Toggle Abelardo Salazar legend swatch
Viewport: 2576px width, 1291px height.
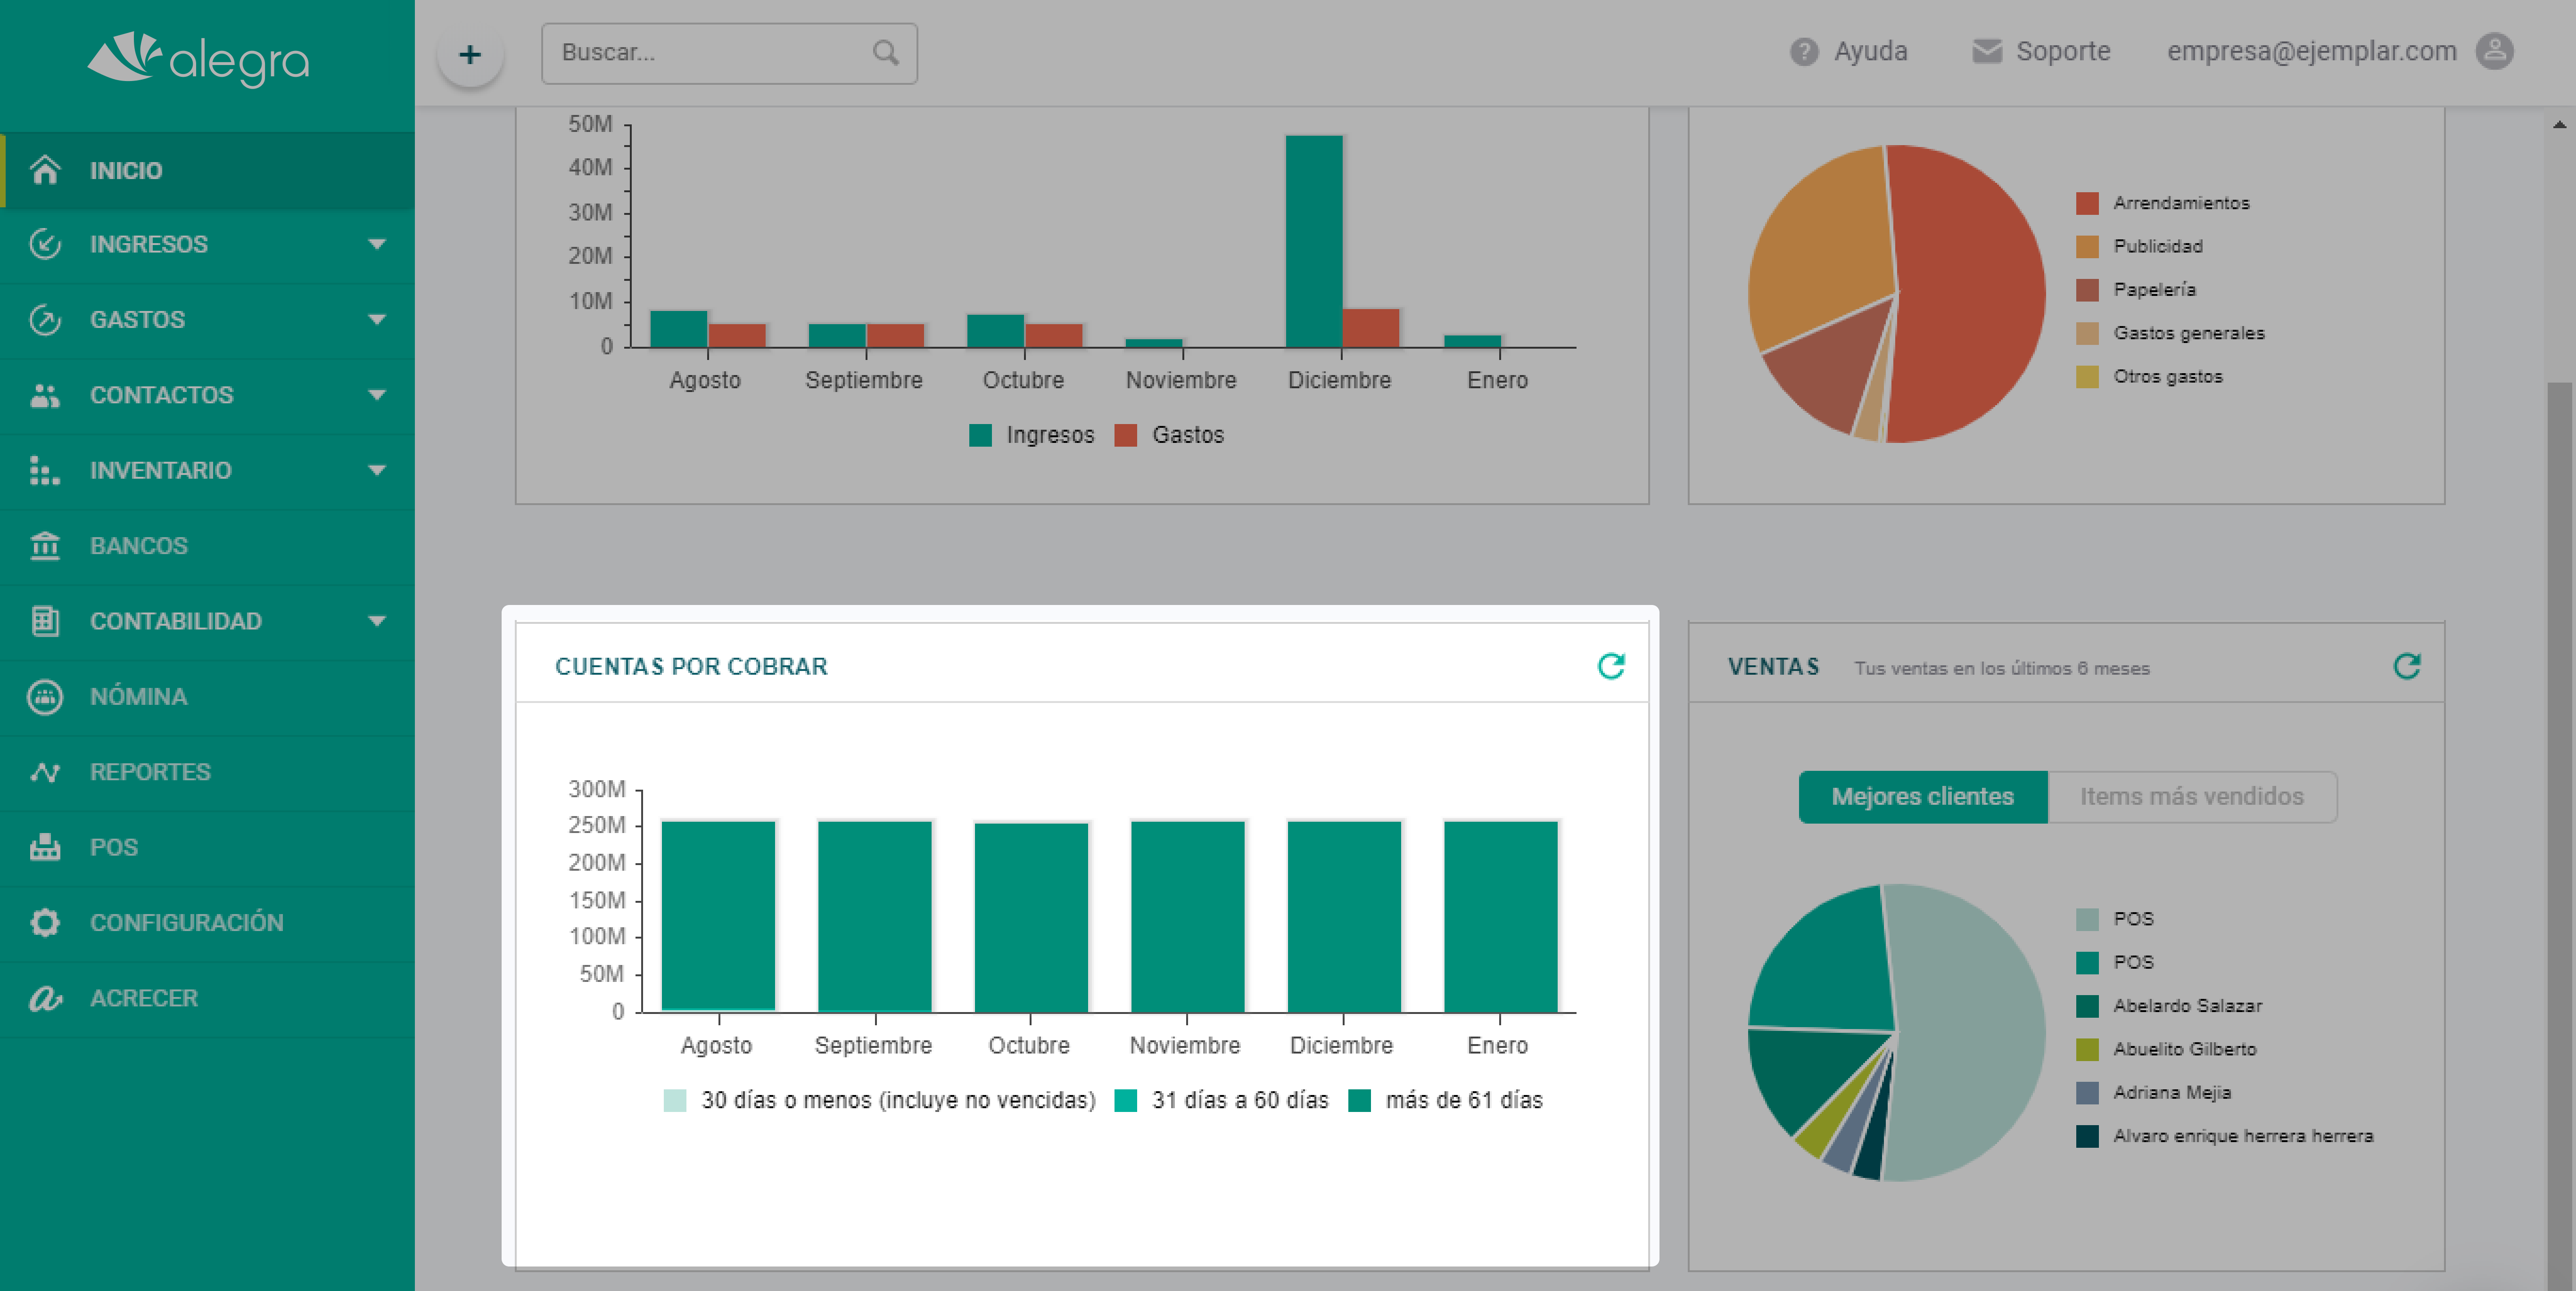coord(2087,1006)
